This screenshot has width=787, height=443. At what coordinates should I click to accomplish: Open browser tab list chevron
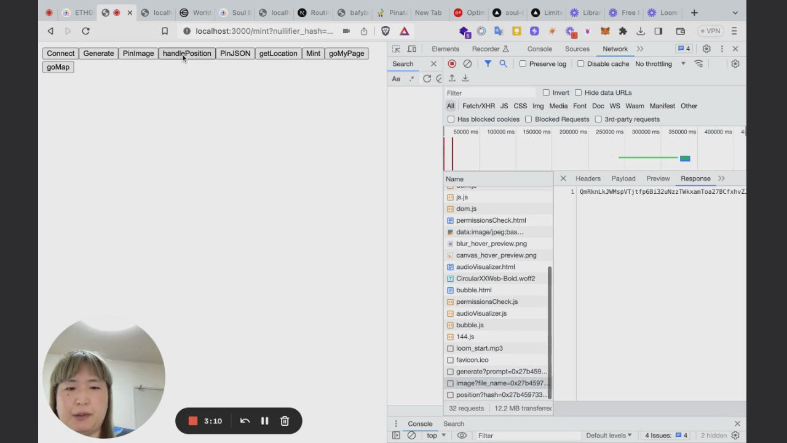coord(735,12)
